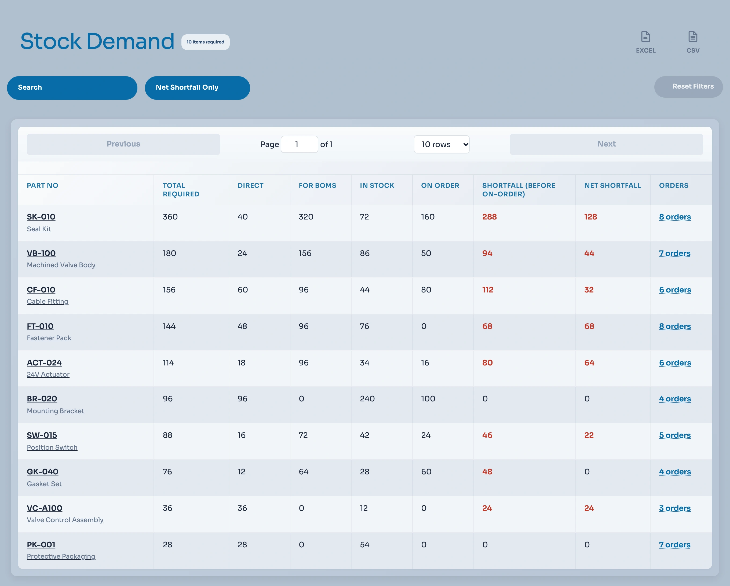The image size is (730, 586).
Task: View the 3 orders for VC-A100
Action: tap(675, 508)
